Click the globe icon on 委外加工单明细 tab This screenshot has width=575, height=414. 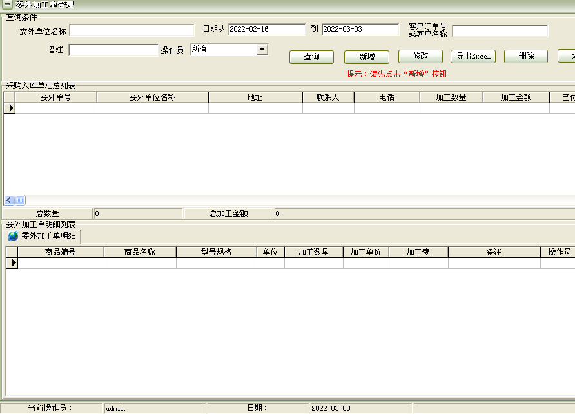coord(13,236)
